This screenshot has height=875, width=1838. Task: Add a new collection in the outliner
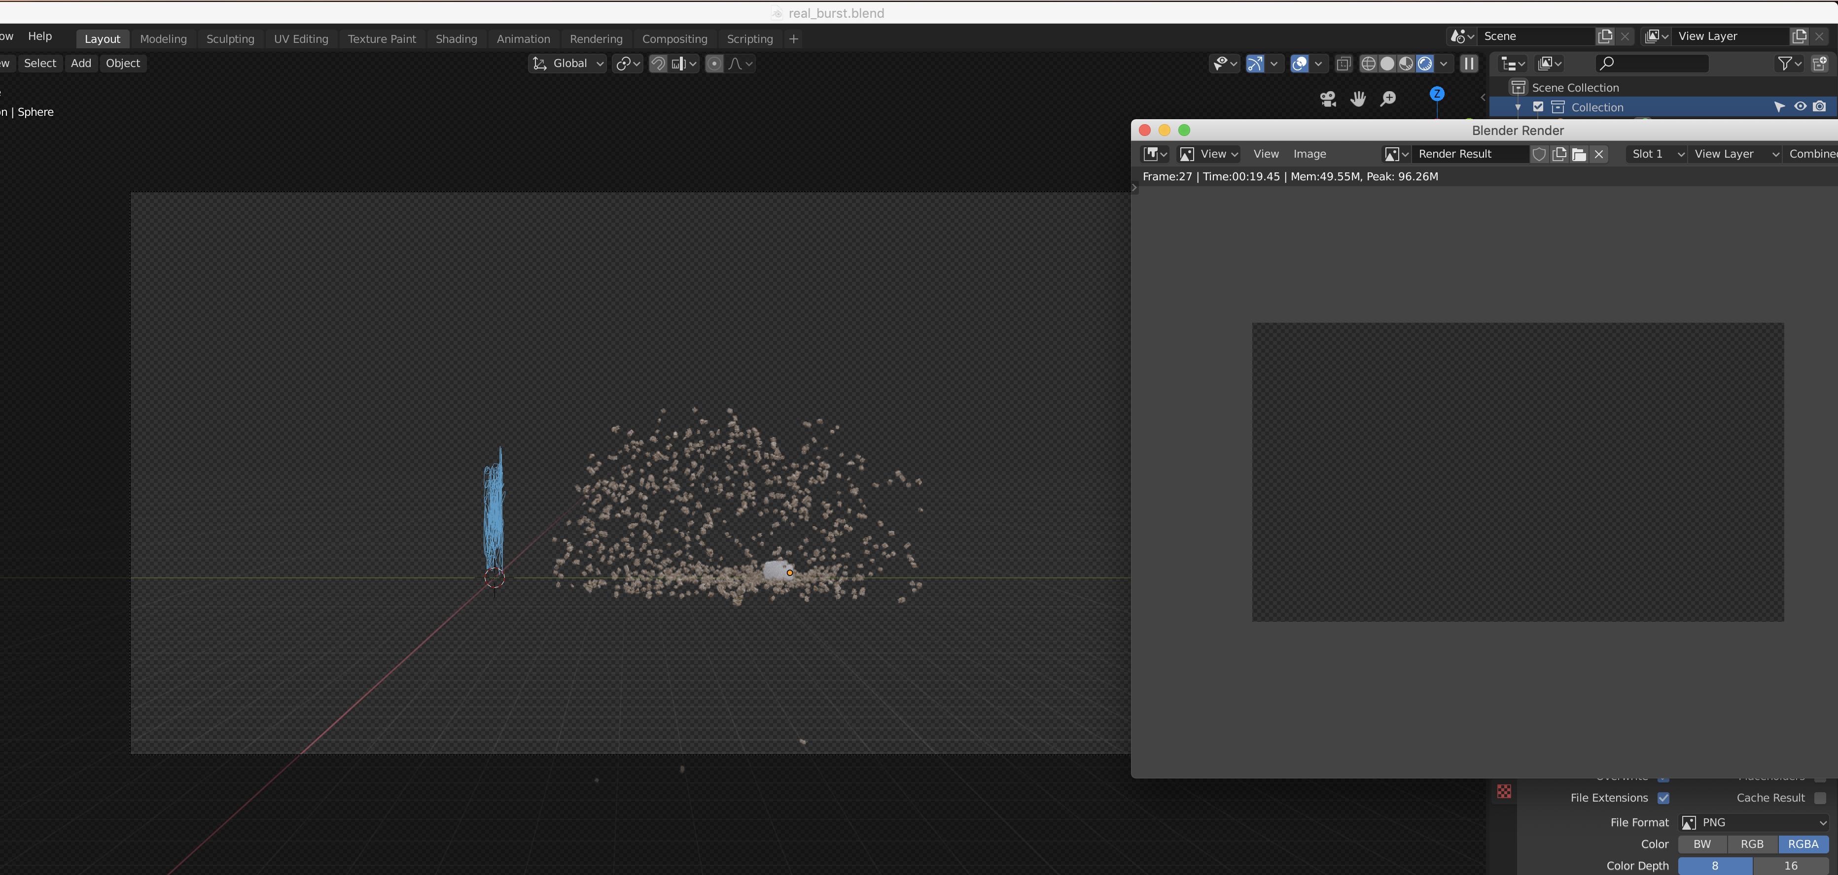(x=1819, y=64)
